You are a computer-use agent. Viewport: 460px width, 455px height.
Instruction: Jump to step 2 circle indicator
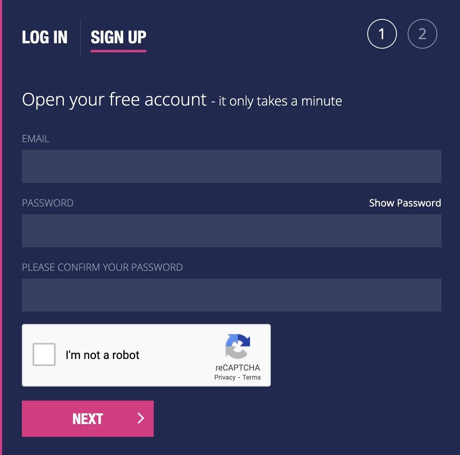coord(422,34)
